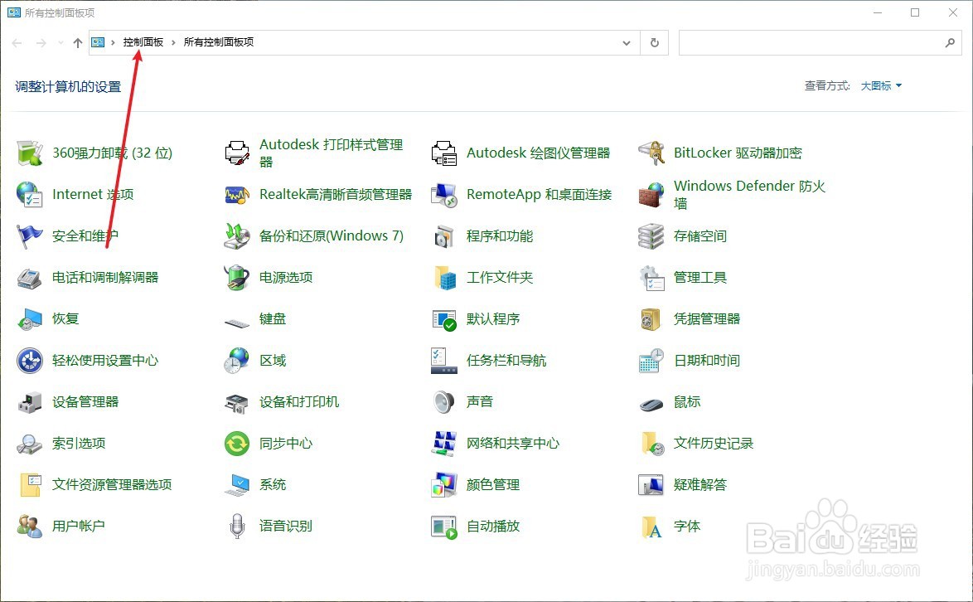Open 日期和时间 calendar icon
The width and height of the screenshot is (973, 602).
651,361
